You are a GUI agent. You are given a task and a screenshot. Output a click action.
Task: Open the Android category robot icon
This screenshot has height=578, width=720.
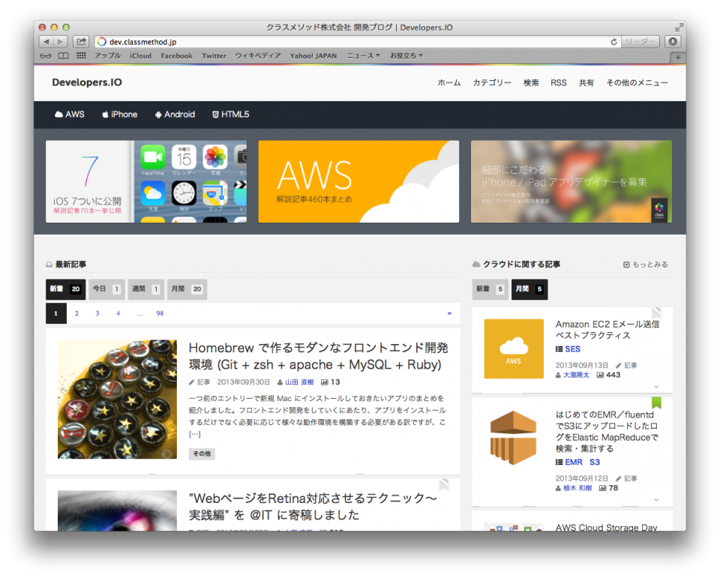157,114
